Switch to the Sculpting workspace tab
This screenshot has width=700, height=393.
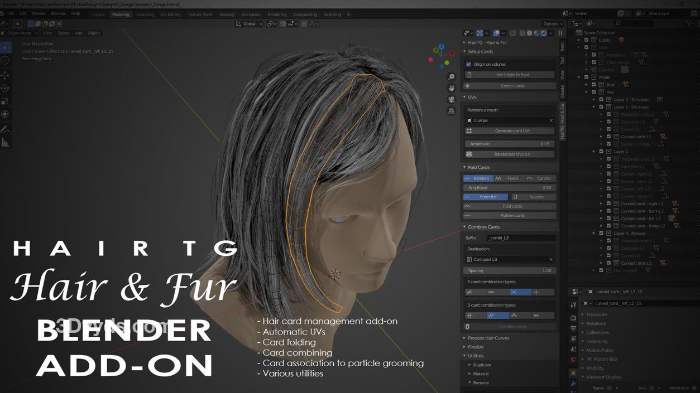click(x=145, y=14)
